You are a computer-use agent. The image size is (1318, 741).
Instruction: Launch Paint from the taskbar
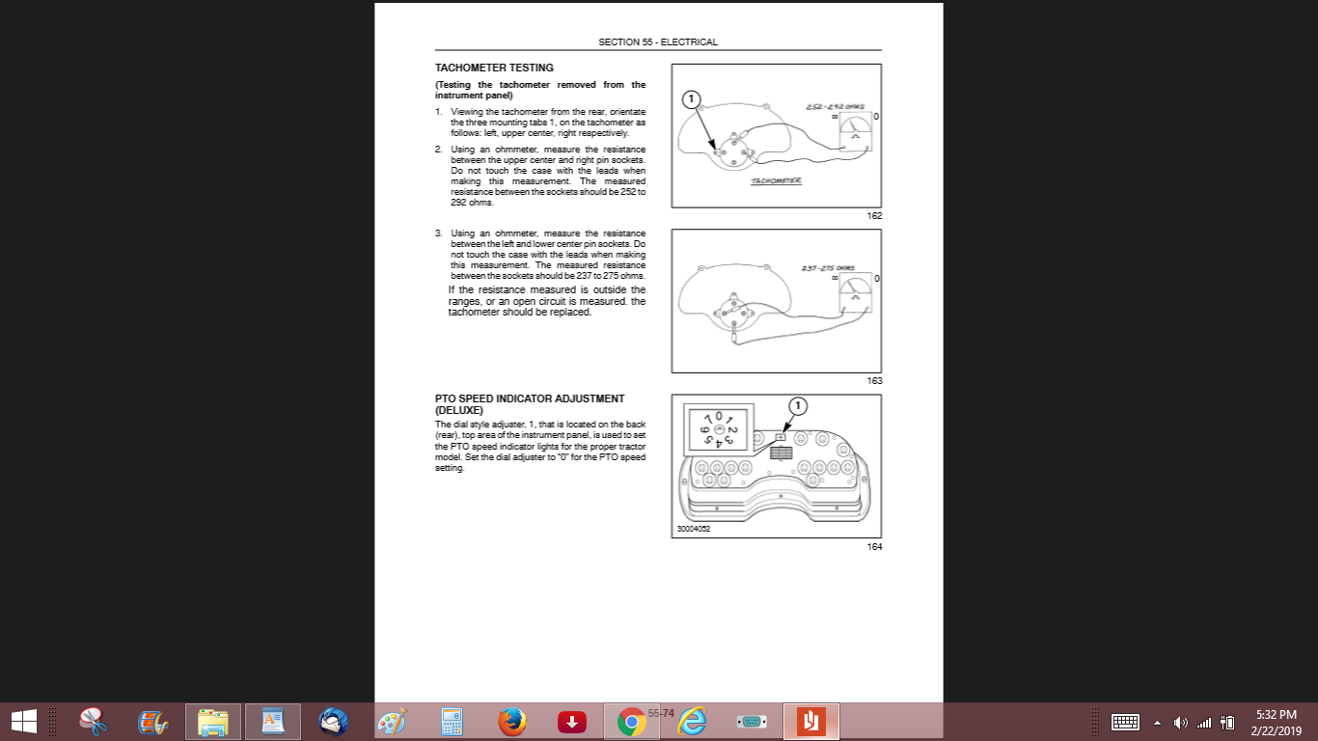[x=392, y=721]
